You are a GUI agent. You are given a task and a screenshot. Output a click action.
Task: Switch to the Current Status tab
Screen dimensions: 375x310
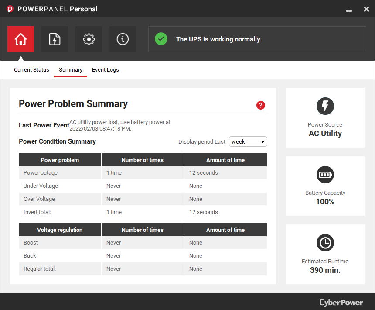point(31,70)
